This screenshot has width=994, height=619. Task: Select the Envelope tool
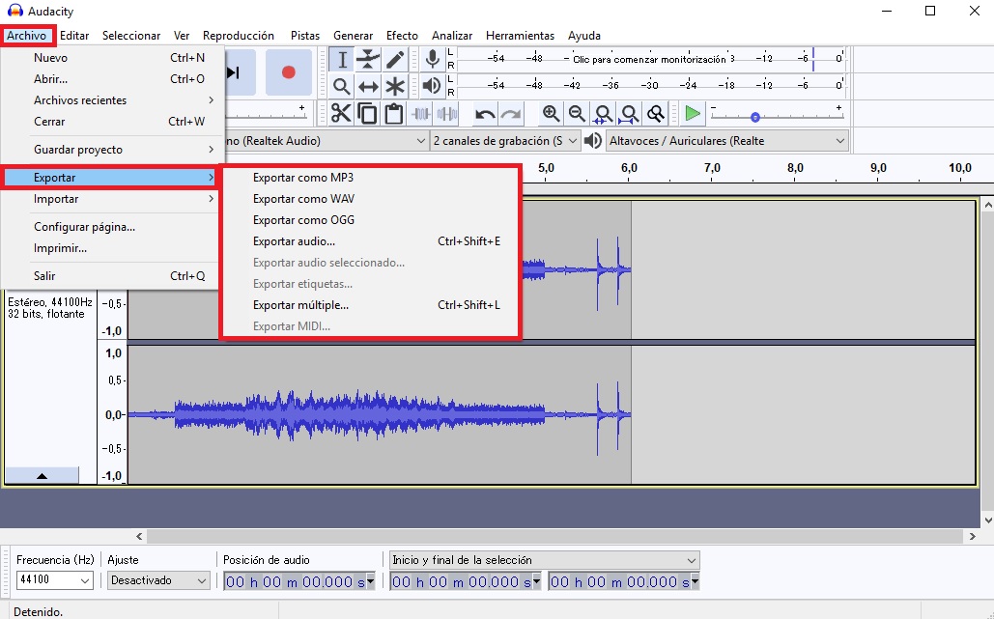pos(368,59)
